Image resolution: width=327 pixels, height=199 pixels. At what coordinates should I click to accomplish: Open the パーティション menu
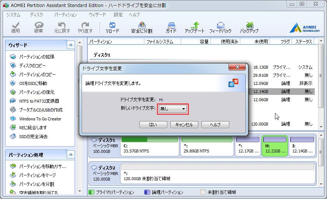click(66, 15)
